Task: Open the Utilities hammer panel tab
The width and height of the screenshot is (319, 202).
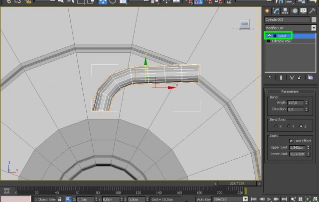Action: click(313, 11)
